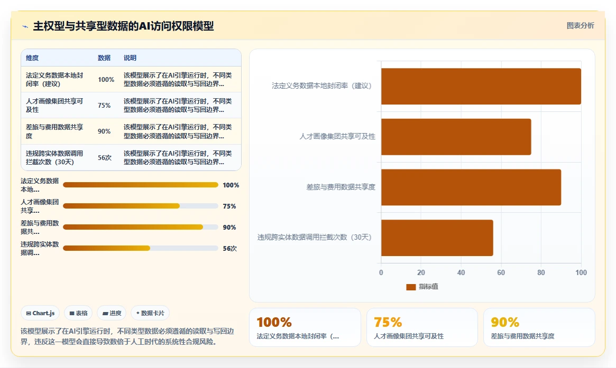Click chart axis label 违规跨实体数据调用拦截次数（30天）

314,237
